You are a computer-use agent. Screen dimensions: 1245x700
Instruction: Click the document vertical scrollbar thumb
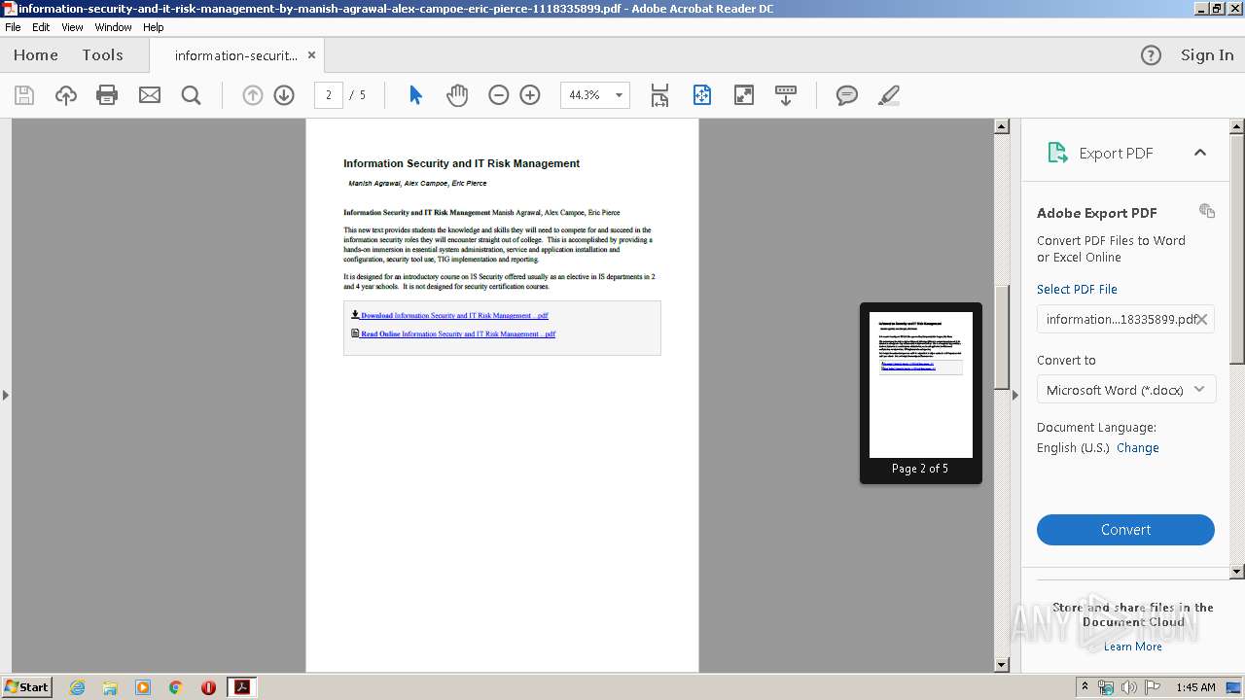tap(1002, 336)
